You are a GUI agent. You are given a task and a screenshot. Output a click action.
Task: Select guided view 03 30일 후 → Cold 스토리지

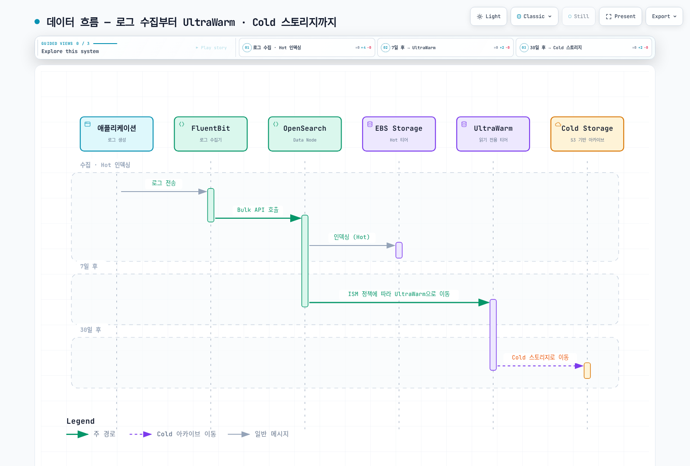point(584,47)
